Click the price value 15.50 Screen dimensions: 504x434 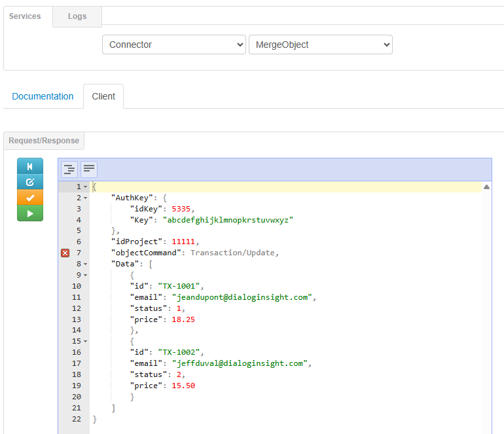point(183,386)
